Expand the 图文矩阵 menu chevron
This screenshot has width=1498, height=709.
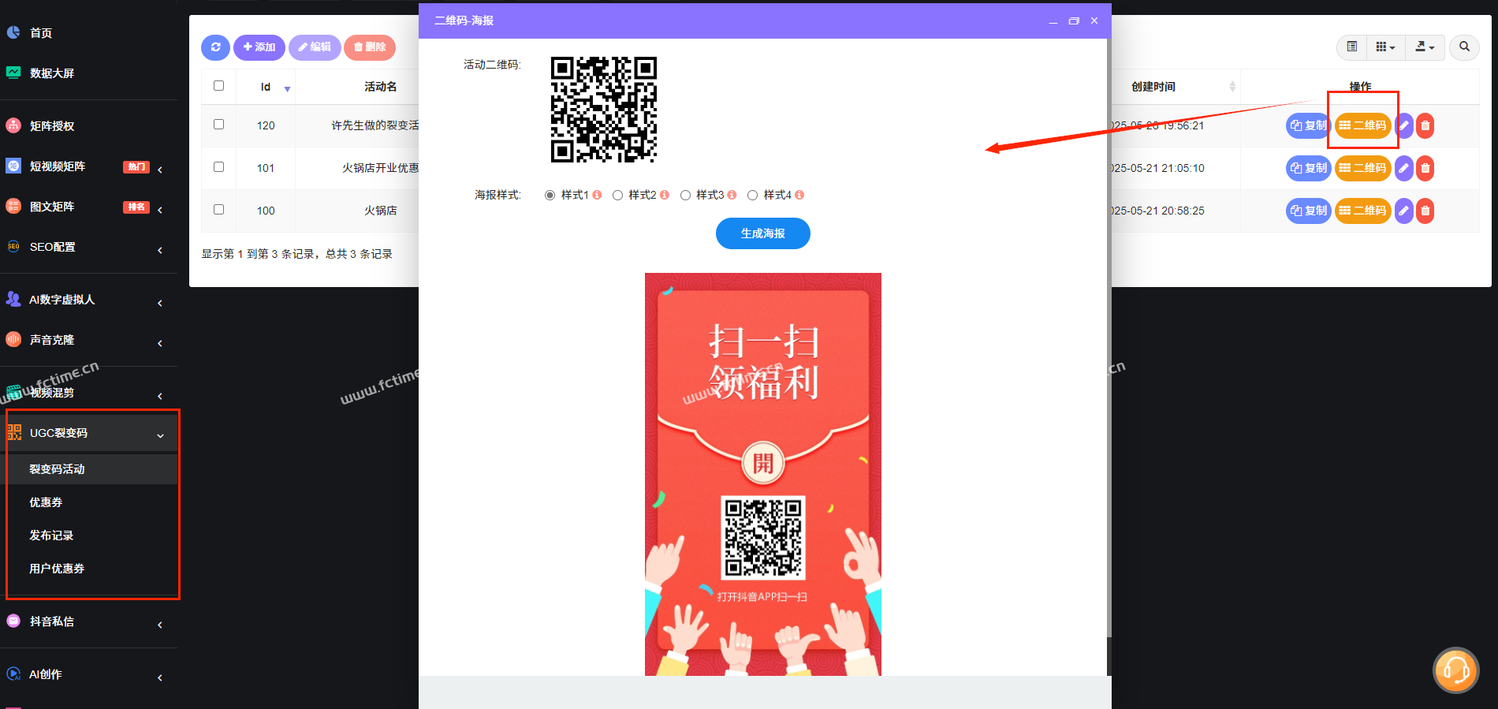(160, 210)
